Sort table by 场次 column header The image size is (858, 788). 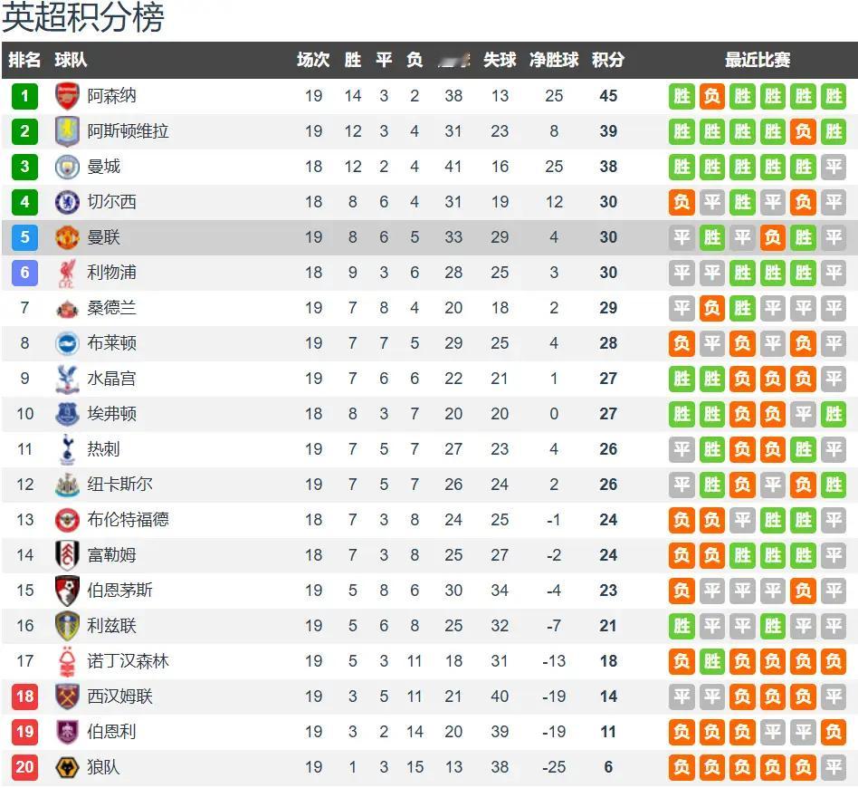[x=313, y=60]
